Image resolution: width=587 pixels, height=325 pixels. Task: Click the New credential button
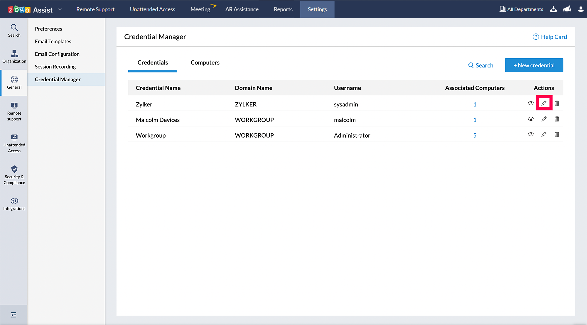[534, 65]
